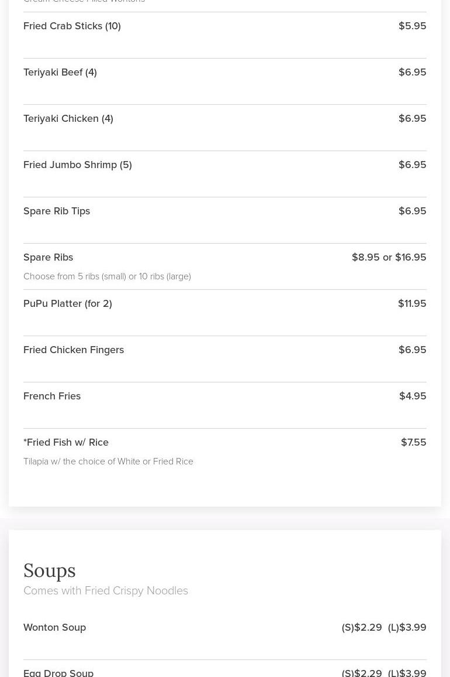Choose Teriyaki Chicken (4) from the menu
The width and height of the screenshot is (450, 677).
pos(68,118)
